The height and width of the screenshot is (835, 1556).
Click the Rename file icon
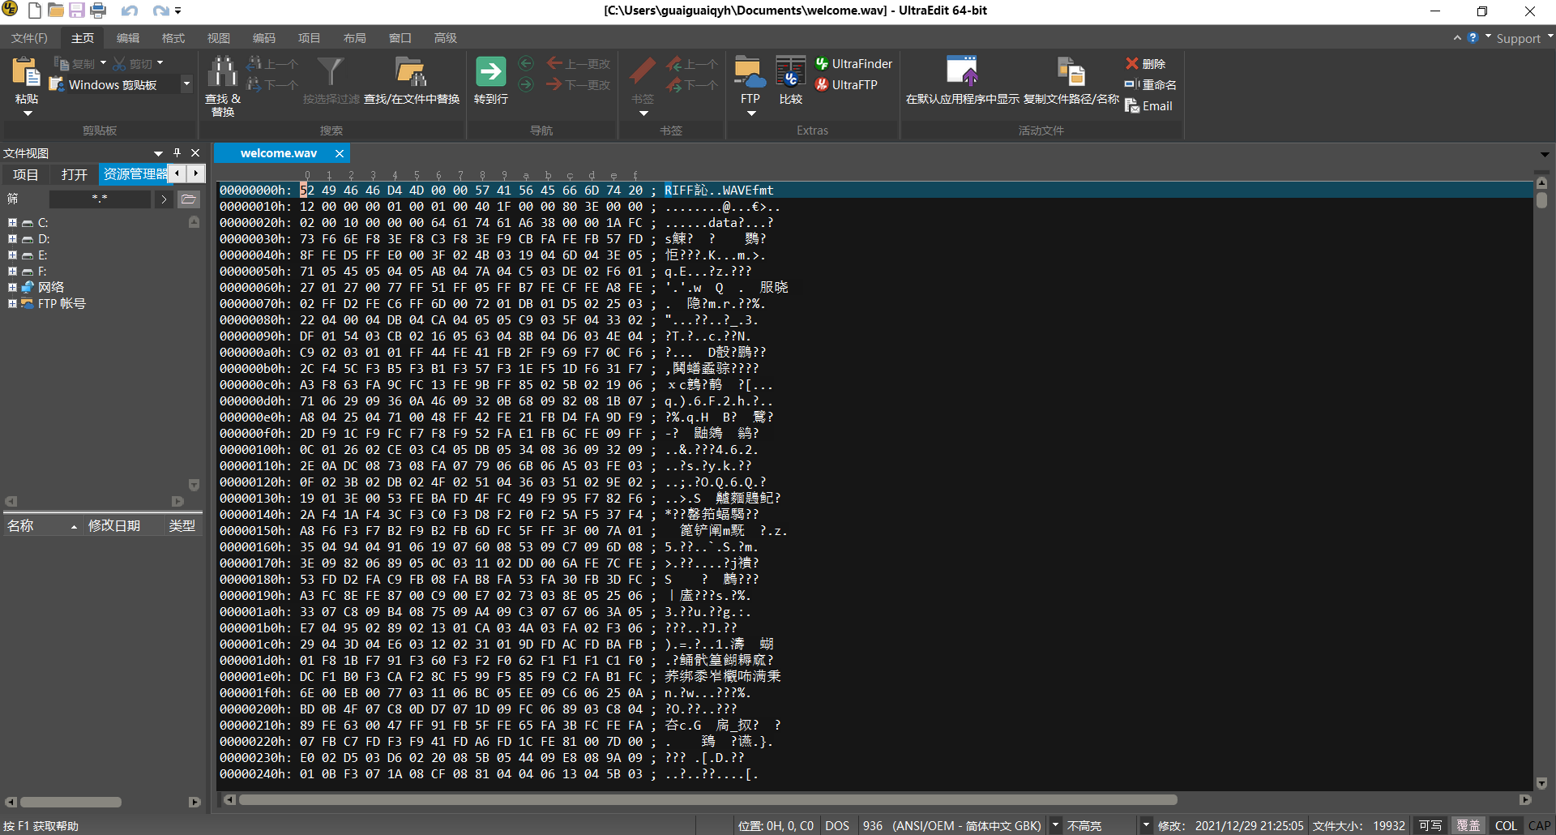[x=1132, y=84]
